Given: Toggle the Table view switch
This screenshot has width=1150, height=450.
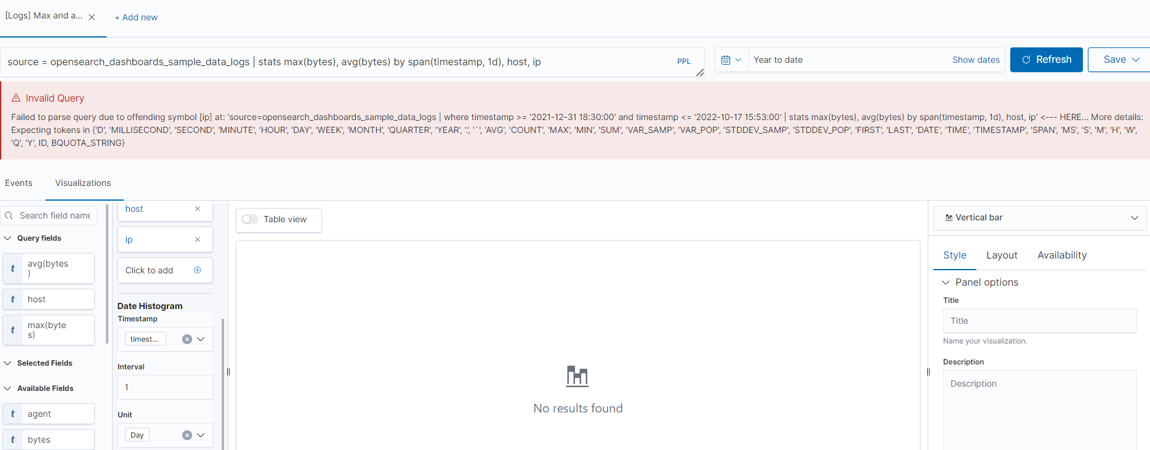Looking at the screenshot, I should (250, 219).
